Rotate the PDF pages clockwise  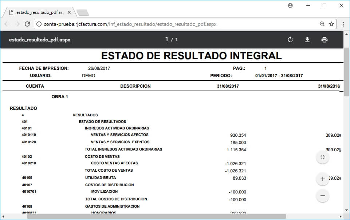[x=290, y=39]
